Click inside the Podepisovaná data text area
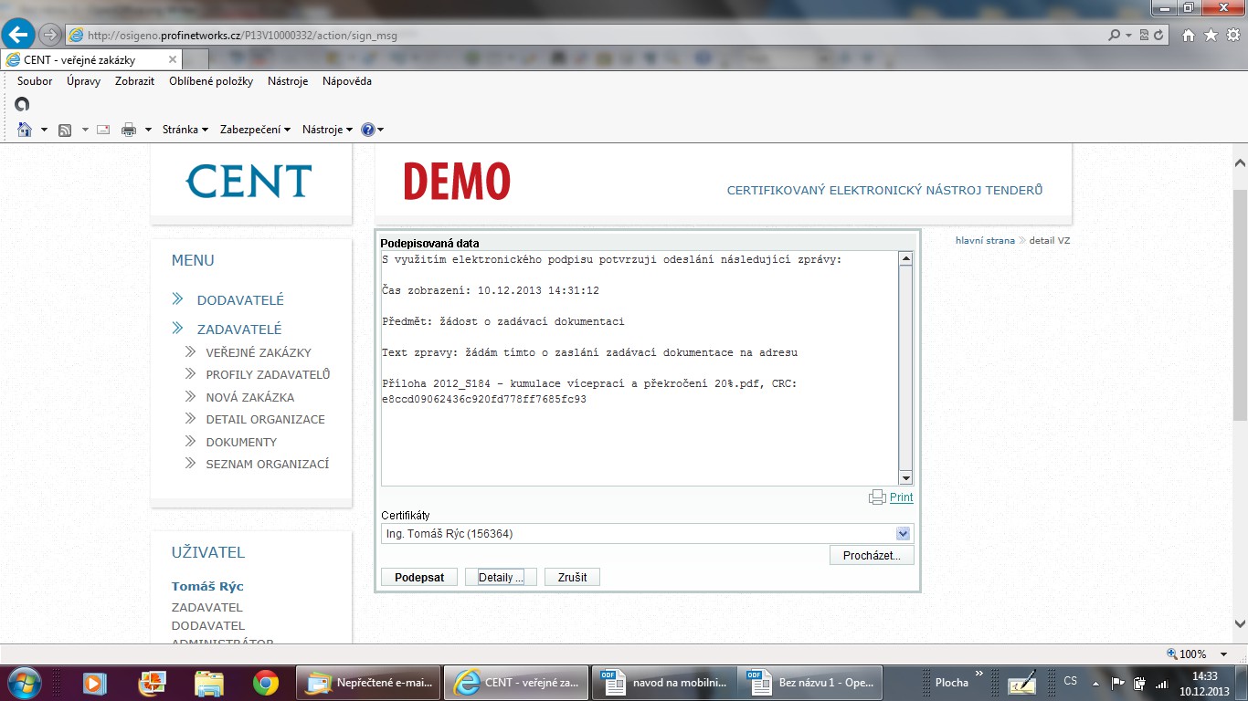The height and width of the screenshot is (701, 1248). pyautogui.click(x=640, y=368)
